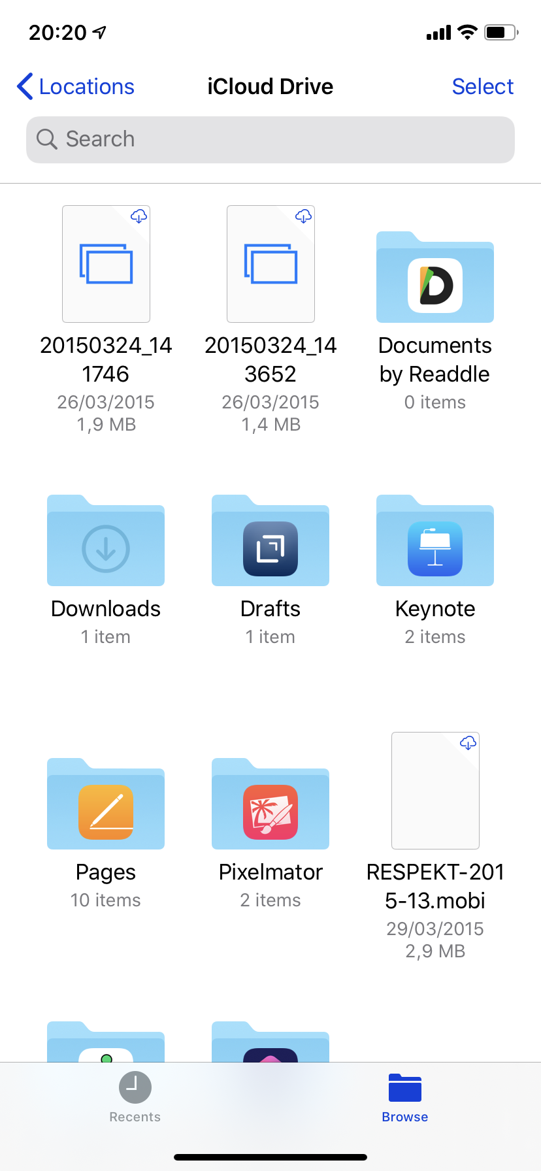The width and height of the screenshot is (541, 1171).
Task: Tap the iCloud Drive title
Action: coord(270,86)
